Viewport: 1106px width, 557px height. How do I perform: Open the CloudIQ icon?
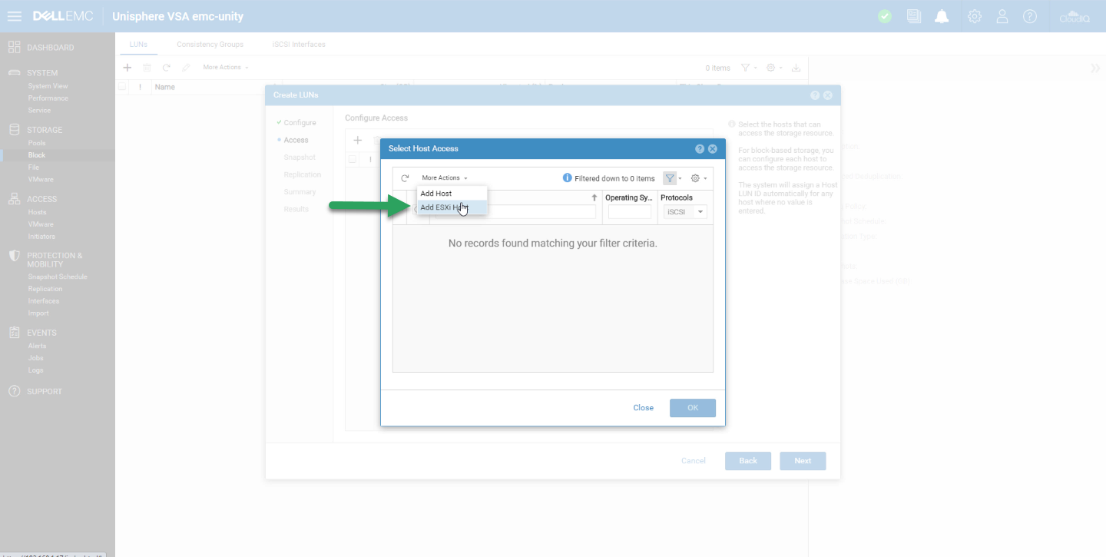click(1075, 16)
